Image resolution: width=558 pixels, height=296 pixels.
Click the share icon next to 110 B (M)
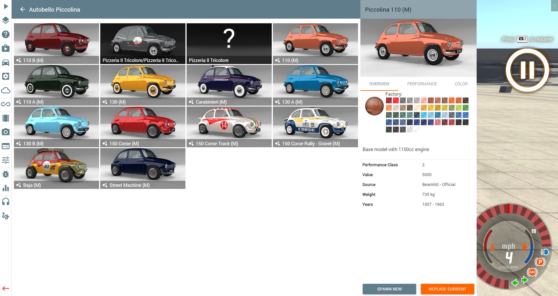pyautogui.click(x=19, y=60)
